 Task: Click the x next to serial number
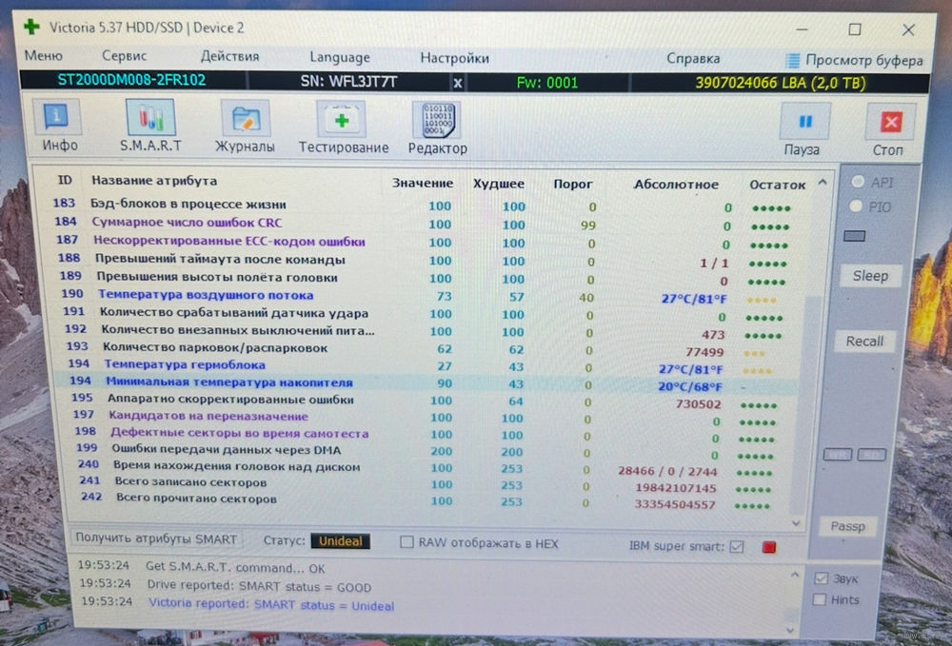tap(457, 83)
